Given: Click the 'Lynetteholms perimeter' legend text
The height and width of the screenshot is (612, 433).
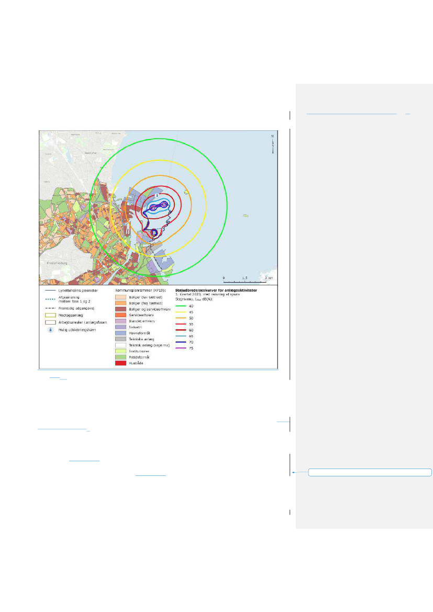Looking at the screenshot, I should tap(78, 291).
